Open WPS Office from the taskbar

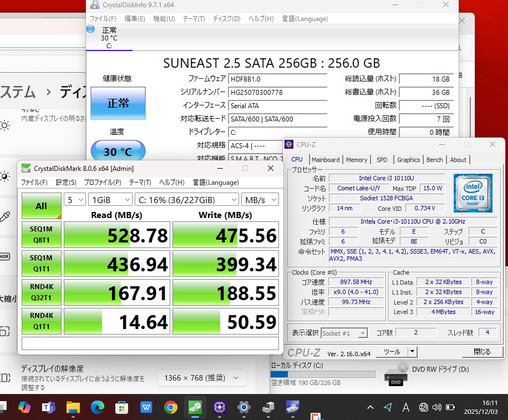[146, 407]
